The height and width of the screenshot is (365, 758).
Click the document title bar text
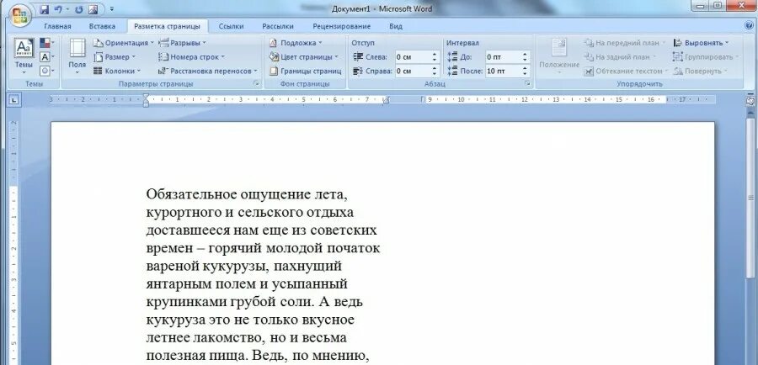tap(382, 9)
